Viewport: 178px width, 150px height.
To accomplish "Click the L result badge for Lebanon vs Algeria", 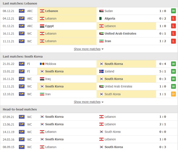I will [173, 19].
